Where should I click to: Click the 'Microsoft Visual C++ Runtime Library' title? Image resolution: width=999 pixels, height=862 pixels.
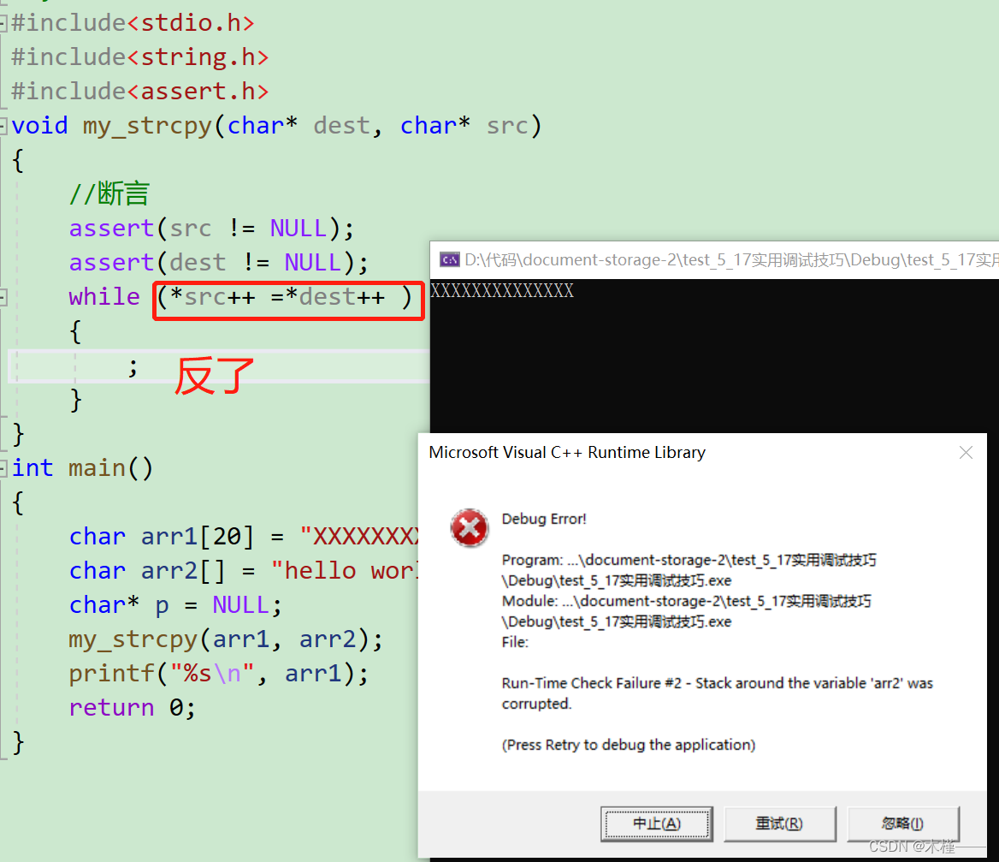tap(567, 453)
